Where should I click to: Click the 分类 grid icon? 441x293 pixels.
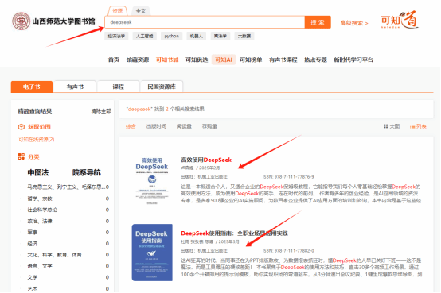click(x=21, y=156)
